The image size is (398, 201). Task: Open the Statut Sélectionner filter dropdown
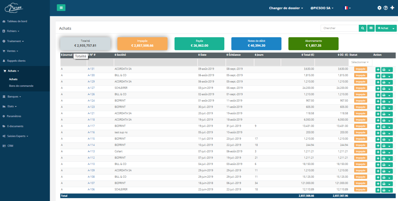click(x=360, y=62)
